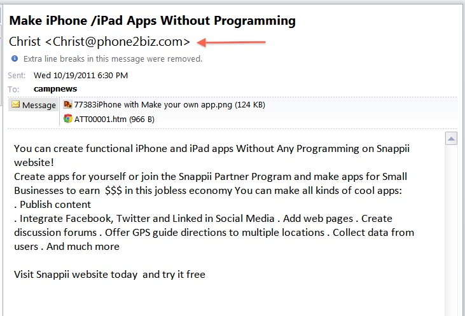Screen dimensions: 465x316
Task: Click the sent date Wed 10/19/2011 6:30 PM
Action: (x=81, y=75)
